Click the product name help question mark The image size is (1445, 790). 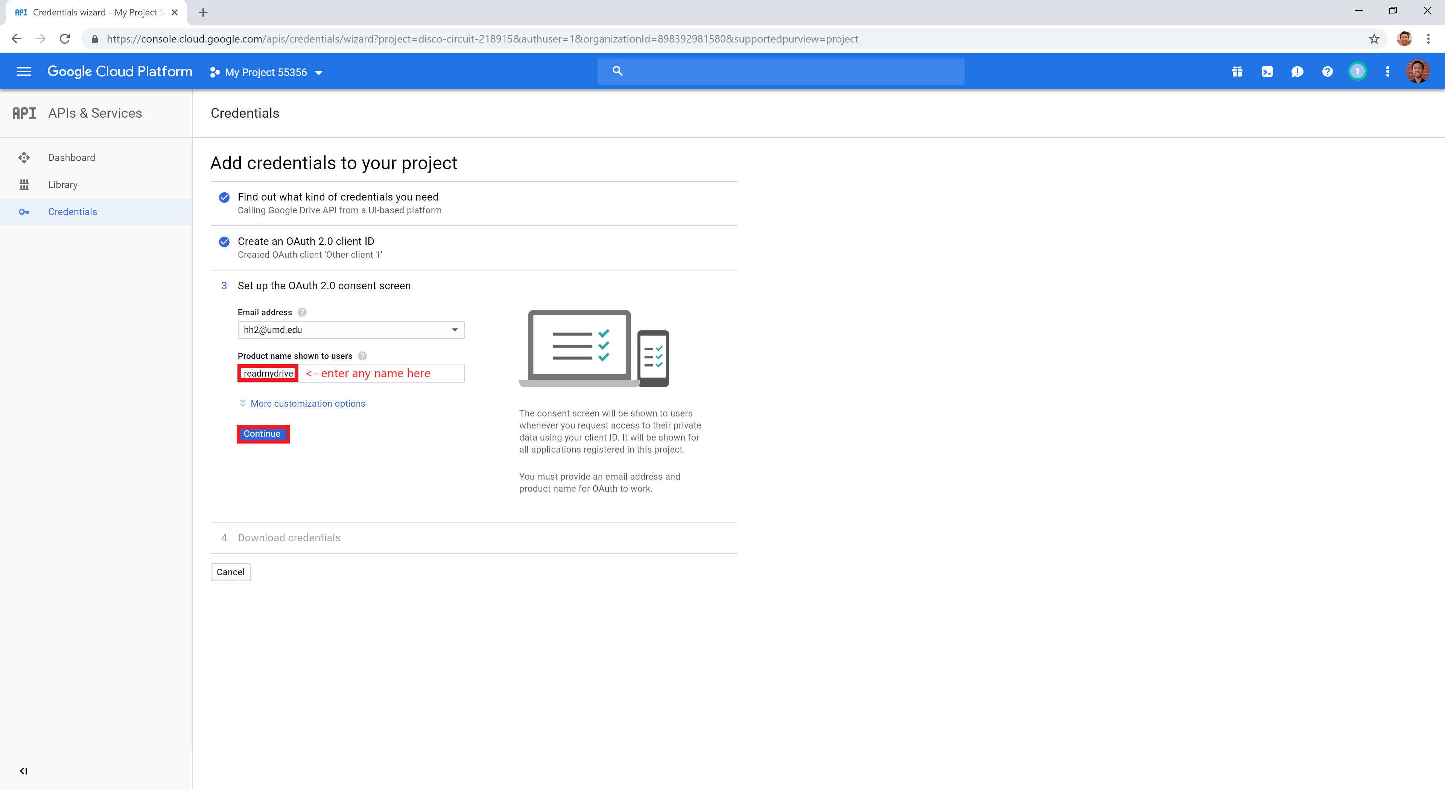(x=362, y=355)
